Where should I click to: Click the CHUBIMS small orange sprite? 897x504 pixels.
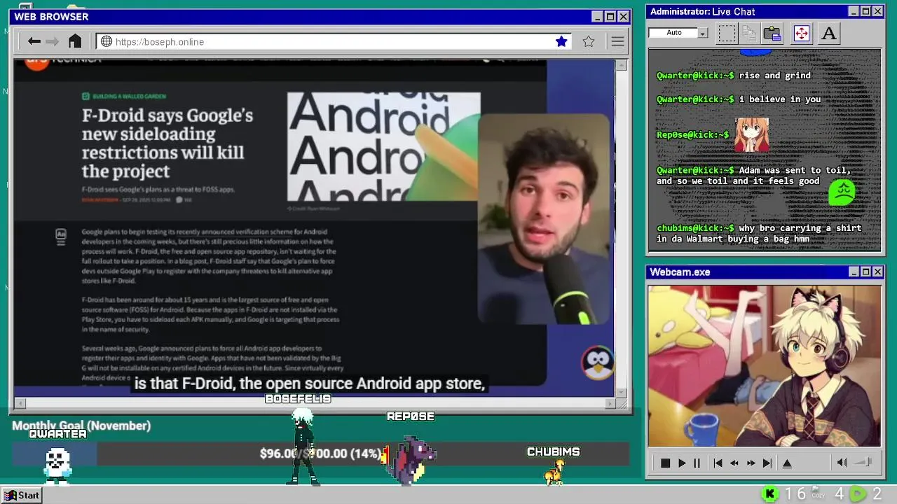coord(554,472)
